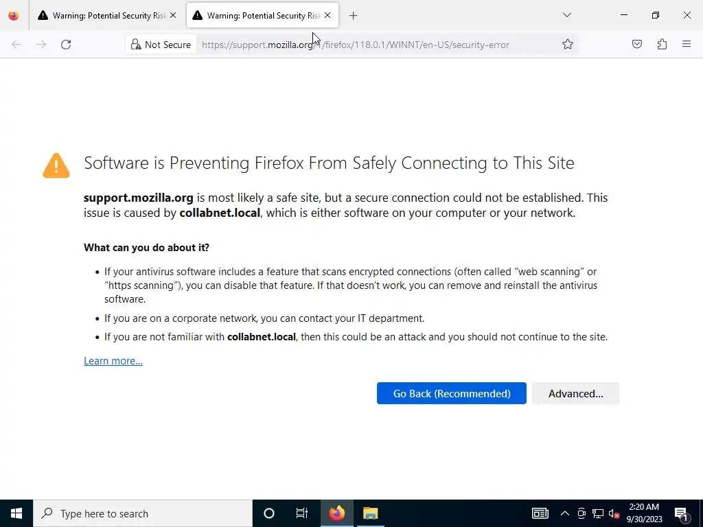This screenshot has width=703, height=527.
Task: Click Go Back (Recommended) button
Action: pos(451,393)
